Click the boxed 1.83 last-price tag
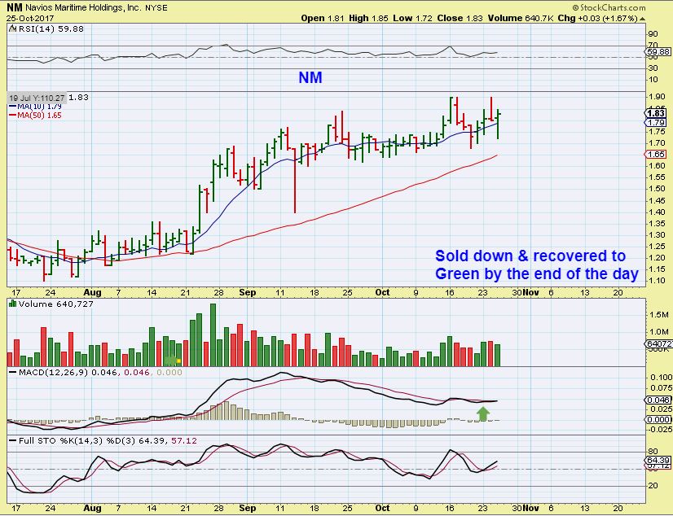 point(657,113)
